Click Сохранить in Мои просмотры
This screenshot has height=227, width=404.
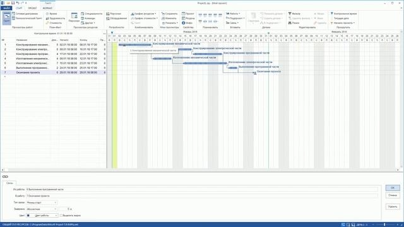pos(169,14)
